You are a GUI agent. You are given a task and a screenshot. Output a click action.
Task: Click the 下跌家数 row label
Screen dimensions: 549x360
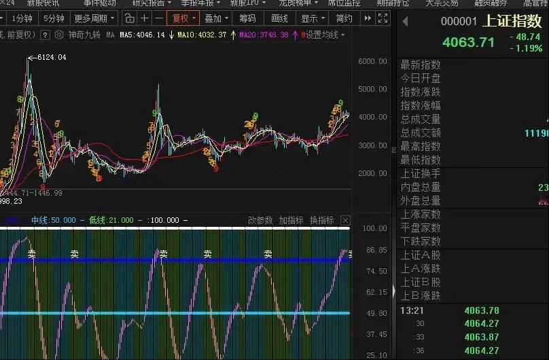[x=421, y=241]
